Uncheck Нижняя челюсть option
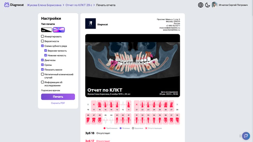 46,55
